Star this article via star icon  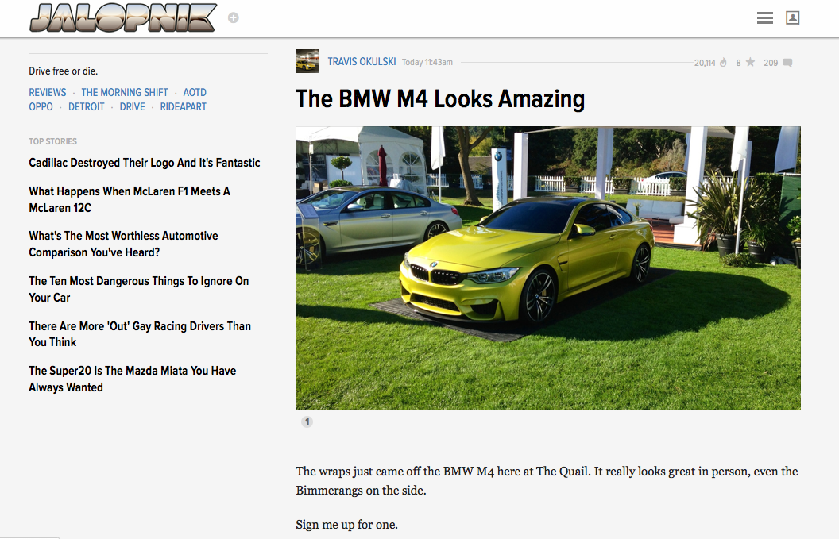(750, 63)
